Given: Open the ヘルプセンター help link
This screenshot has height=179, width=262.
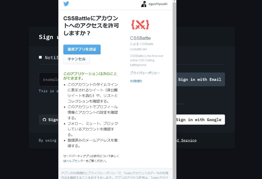Looking at the screenshot, I should 76,161.
